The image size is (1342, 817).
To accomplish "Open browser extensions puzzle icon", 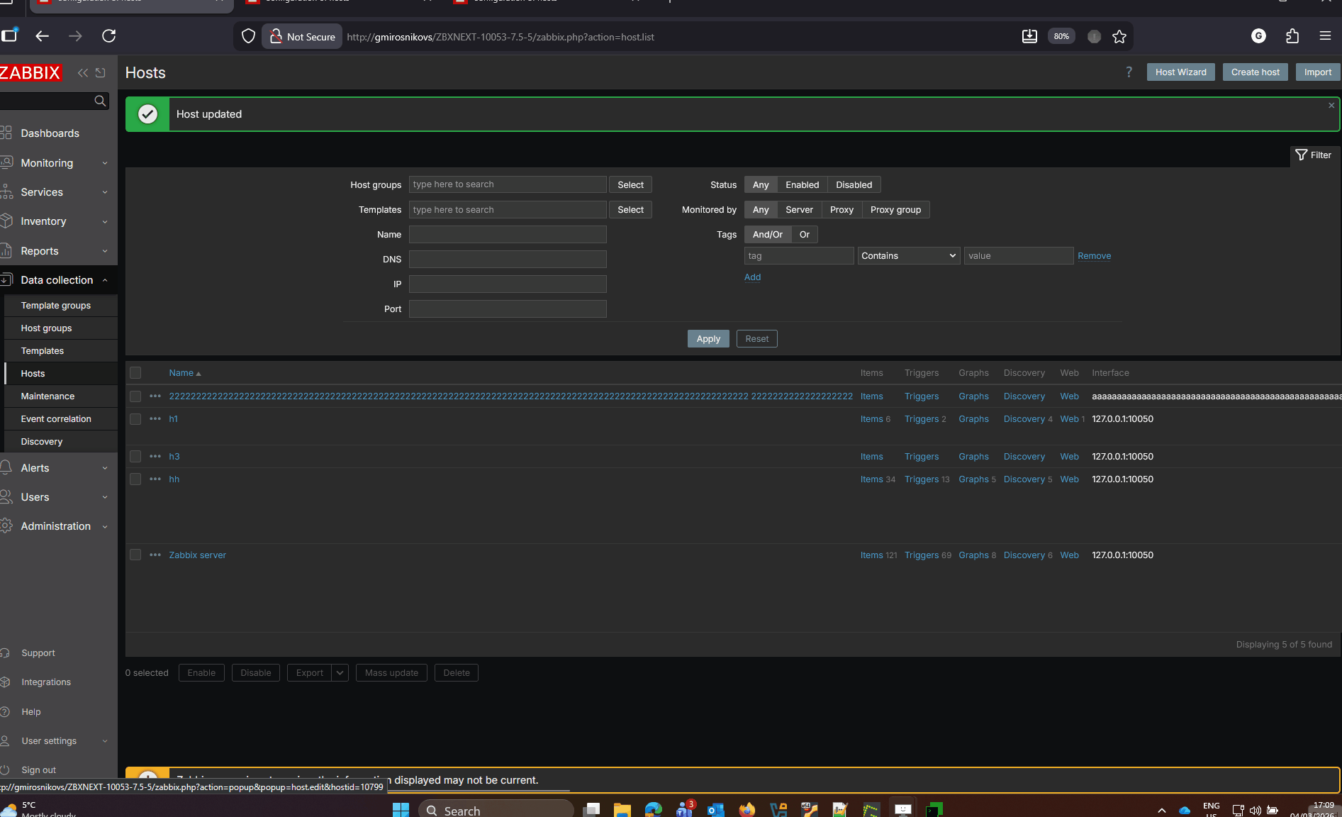I will click(1292, 36).
